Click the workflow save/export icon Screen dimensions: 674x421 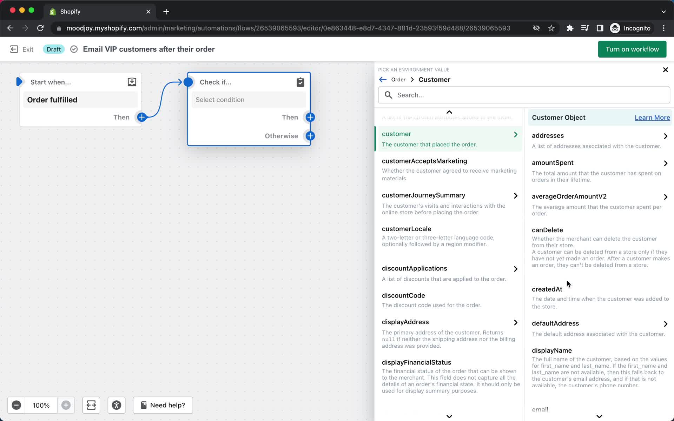pos(132,81)
